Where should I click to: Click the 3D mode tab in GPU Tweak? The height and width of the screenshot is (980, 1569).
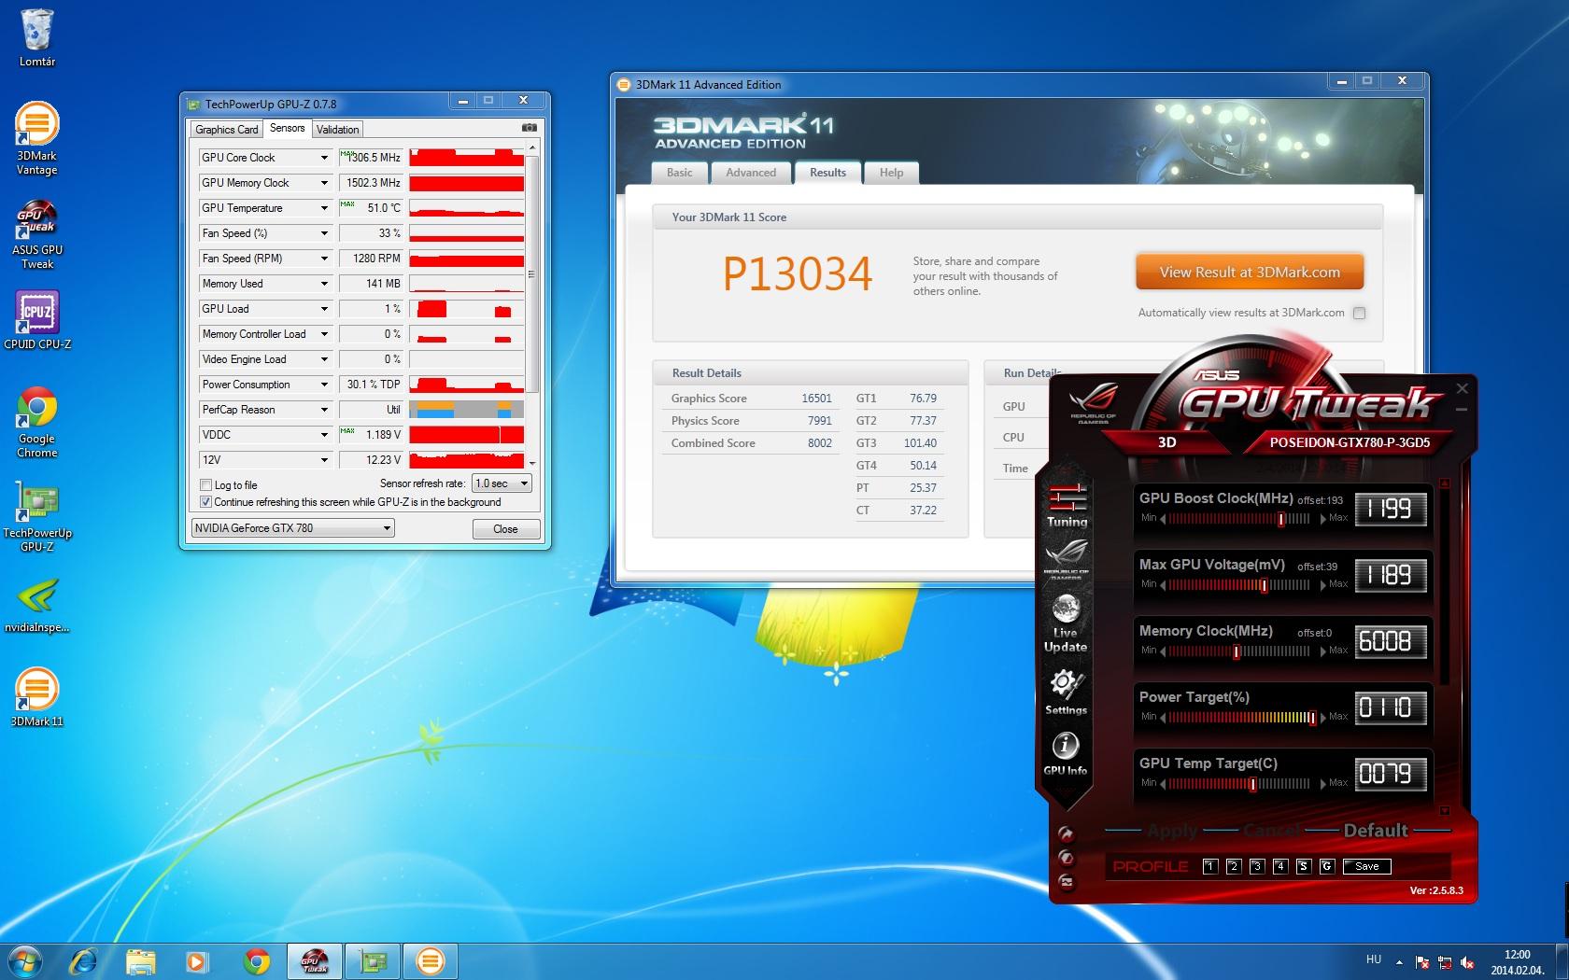(1167, 442)
